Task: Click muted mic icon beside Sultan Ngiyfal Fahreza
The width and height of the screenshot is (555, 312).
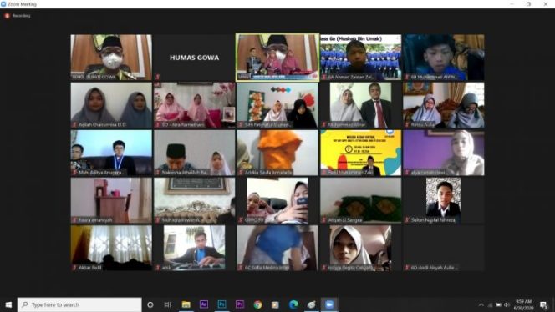Action: coord(407,220)
